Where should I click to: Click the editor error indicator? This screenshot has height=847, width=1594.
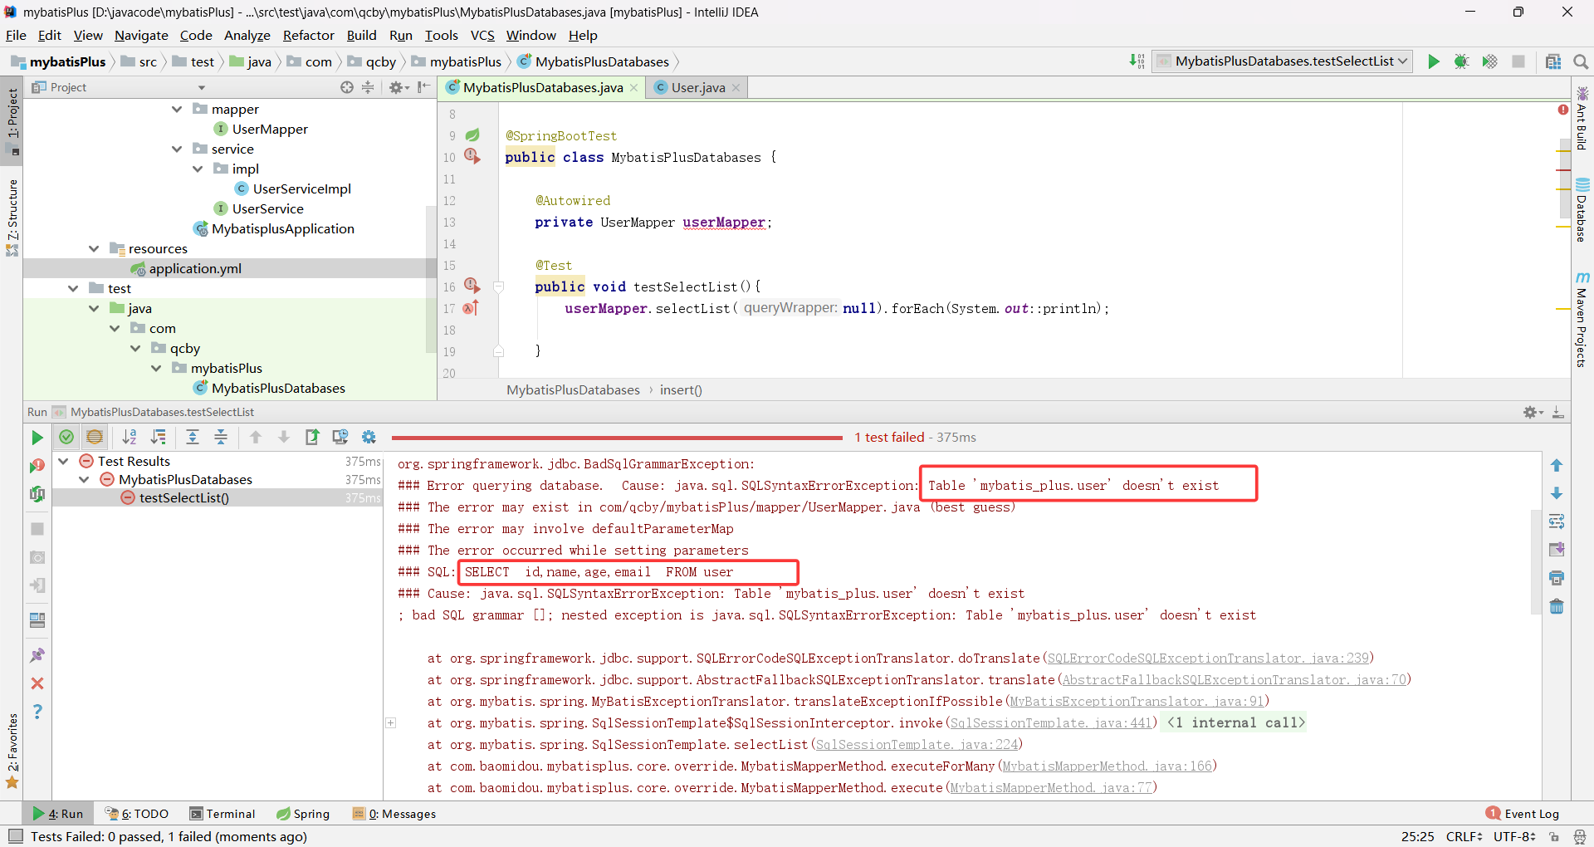1563,110
